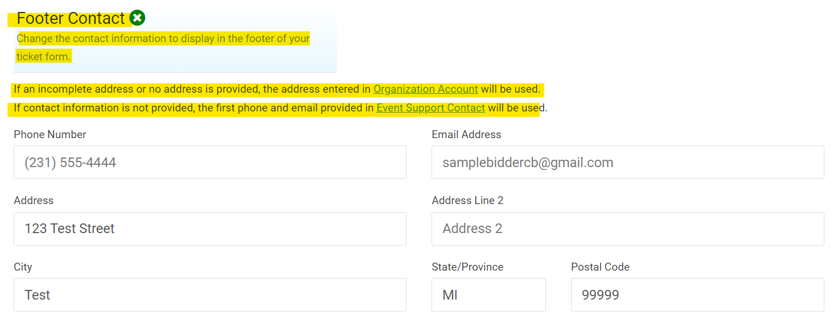Click the Postal Code label text

(600, 267)
